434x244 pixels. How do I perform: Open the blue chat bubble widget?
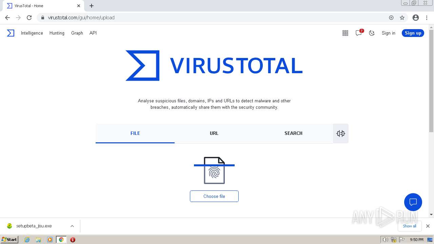[x=413, y=202]
